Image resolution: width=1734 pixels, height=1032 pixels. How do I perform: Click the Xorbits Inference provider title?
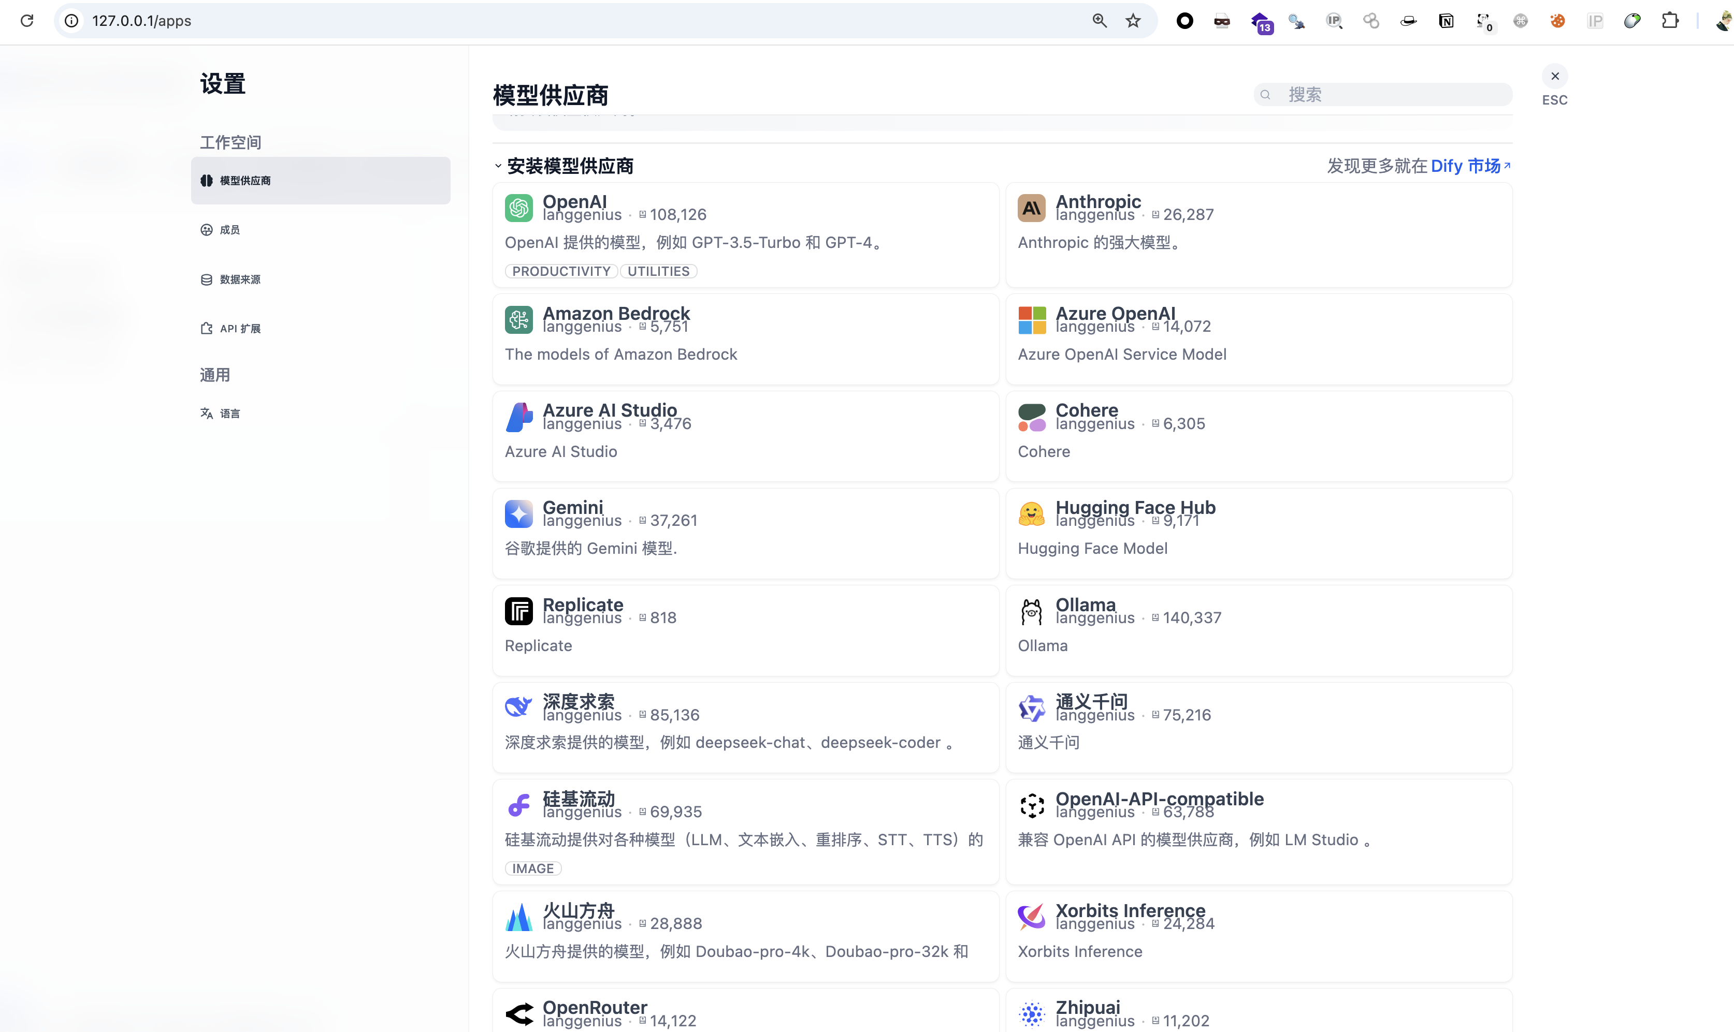click(1130, 910)
